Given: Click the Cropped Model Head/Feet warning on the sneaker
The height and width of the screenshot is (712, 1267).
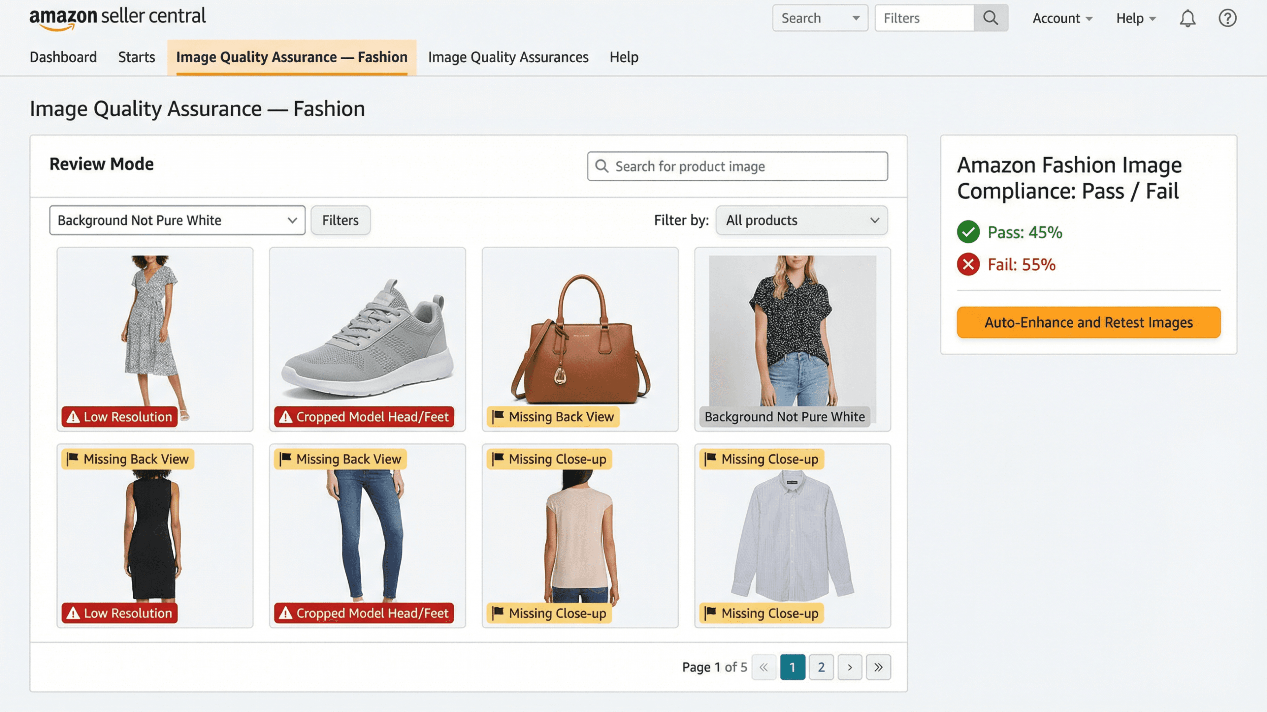Looking at the screenshot, I should pos(364,417).
